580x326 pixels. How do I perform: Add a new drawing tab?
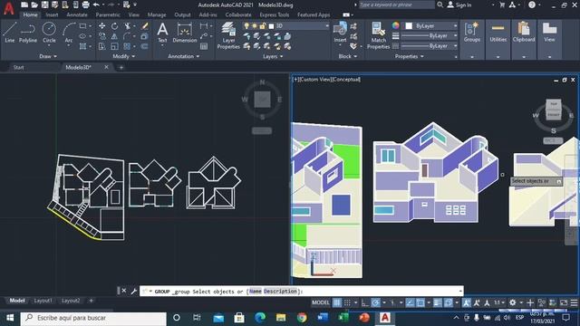tap(121, 67)
